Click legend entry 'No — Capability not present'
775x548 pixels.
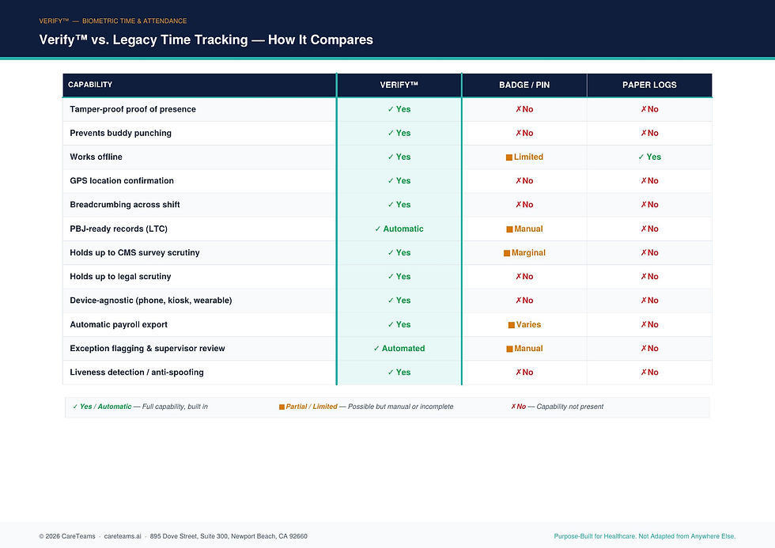tap(557, 406)
